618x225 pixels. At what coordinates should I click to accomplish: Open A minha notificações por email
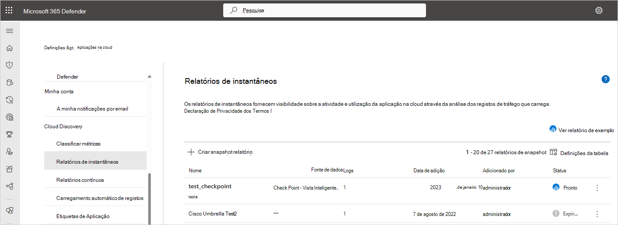(92, 109)
